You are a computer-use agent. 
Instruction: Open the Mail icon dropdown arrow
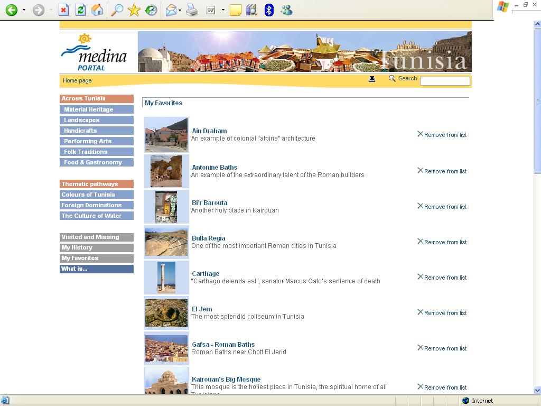(x=180, y=11)
